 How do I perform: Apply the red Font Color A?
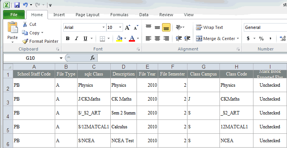pyautogui.click(x=132, y=39)
